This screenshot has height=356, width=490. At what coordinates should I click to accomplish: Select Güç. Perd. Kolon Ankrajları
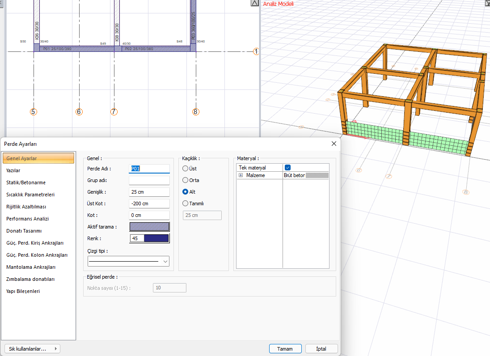coord(37,255)
